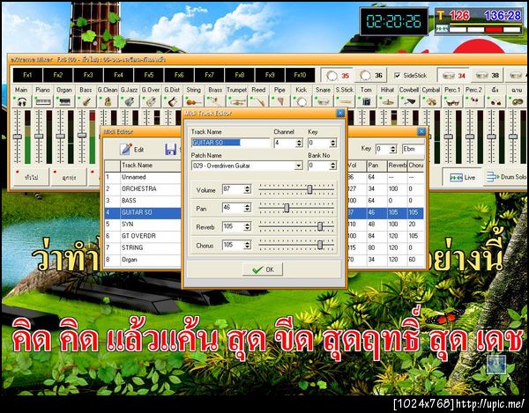Click the Reverb slider handle in Track Editor
529x413 pixels.
(x=320, y=226)
